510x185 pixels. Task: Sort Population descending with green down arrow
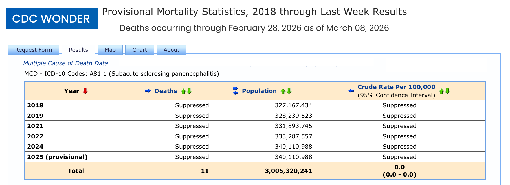[289, 91]
